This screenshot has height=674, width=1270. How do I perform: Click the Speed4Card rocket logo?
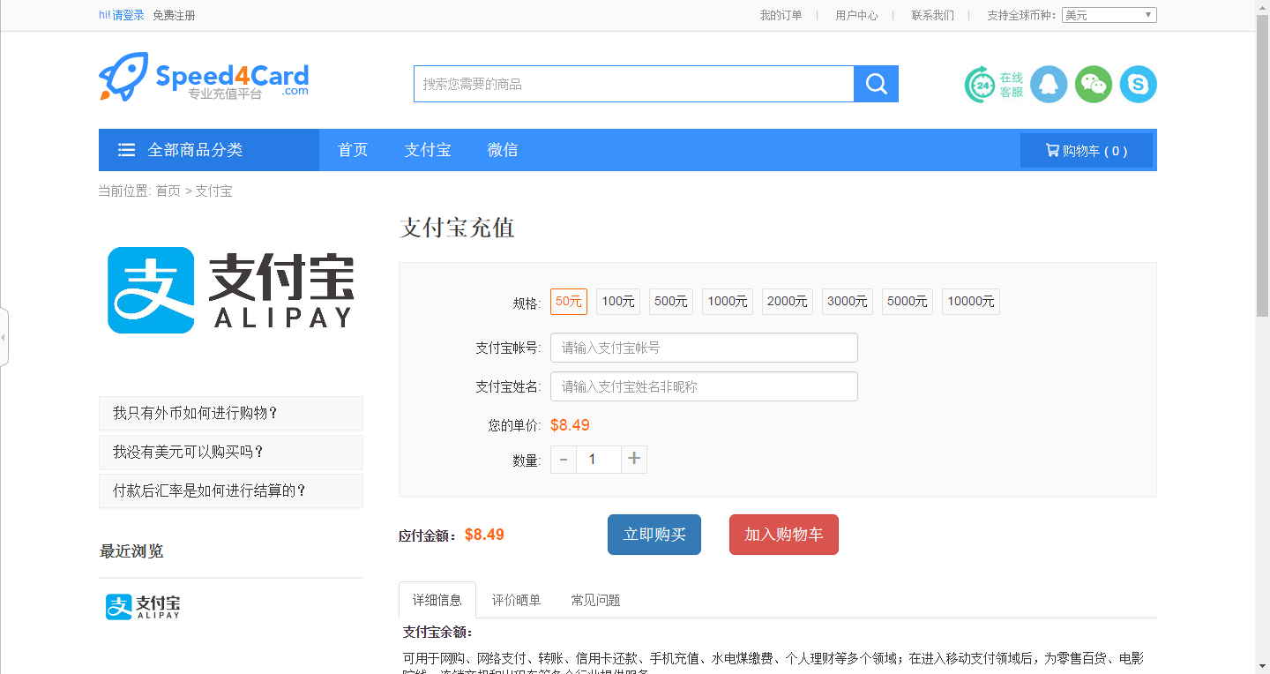204,77
